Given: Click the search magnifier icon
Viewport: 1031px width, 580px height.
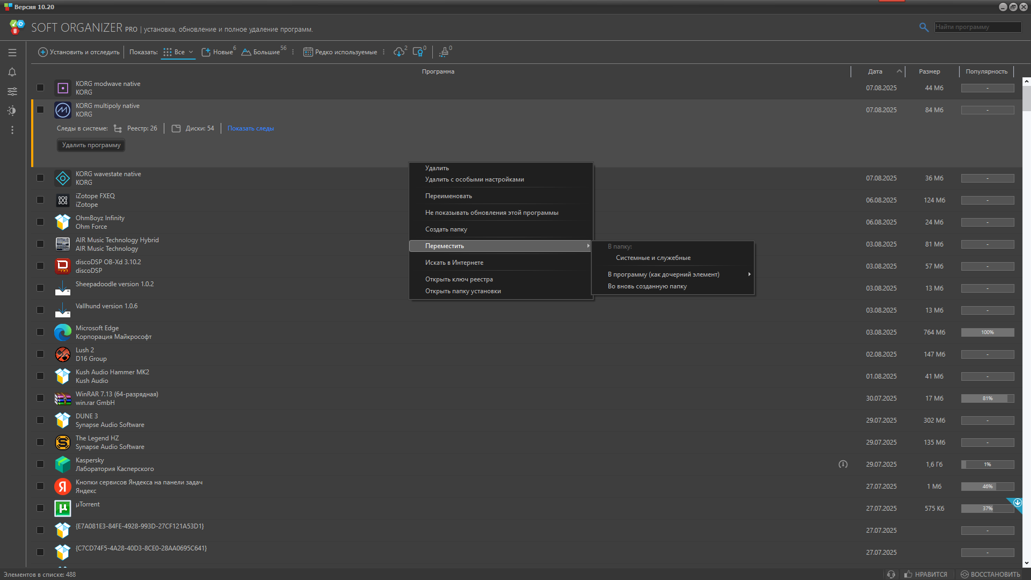Looking at the screenshot, I should 924,27.
